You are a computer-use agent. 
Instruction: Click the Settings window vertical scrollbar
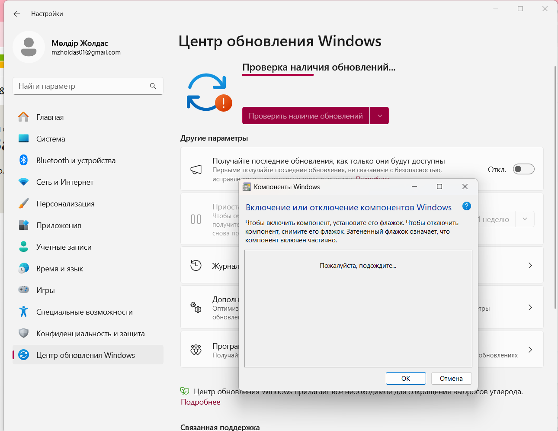point(555,187)
